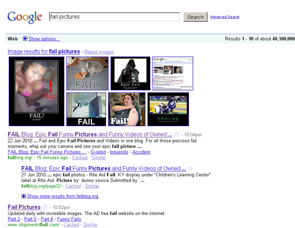Open the 'Part 2' sitelink

pyautogui.click(x=13, y=219)
